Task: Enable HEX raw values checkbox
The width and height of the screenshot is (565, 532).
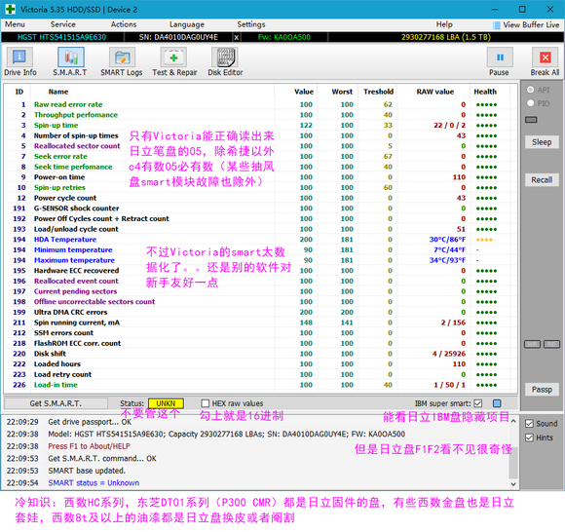Action: [x=205, y=403]
